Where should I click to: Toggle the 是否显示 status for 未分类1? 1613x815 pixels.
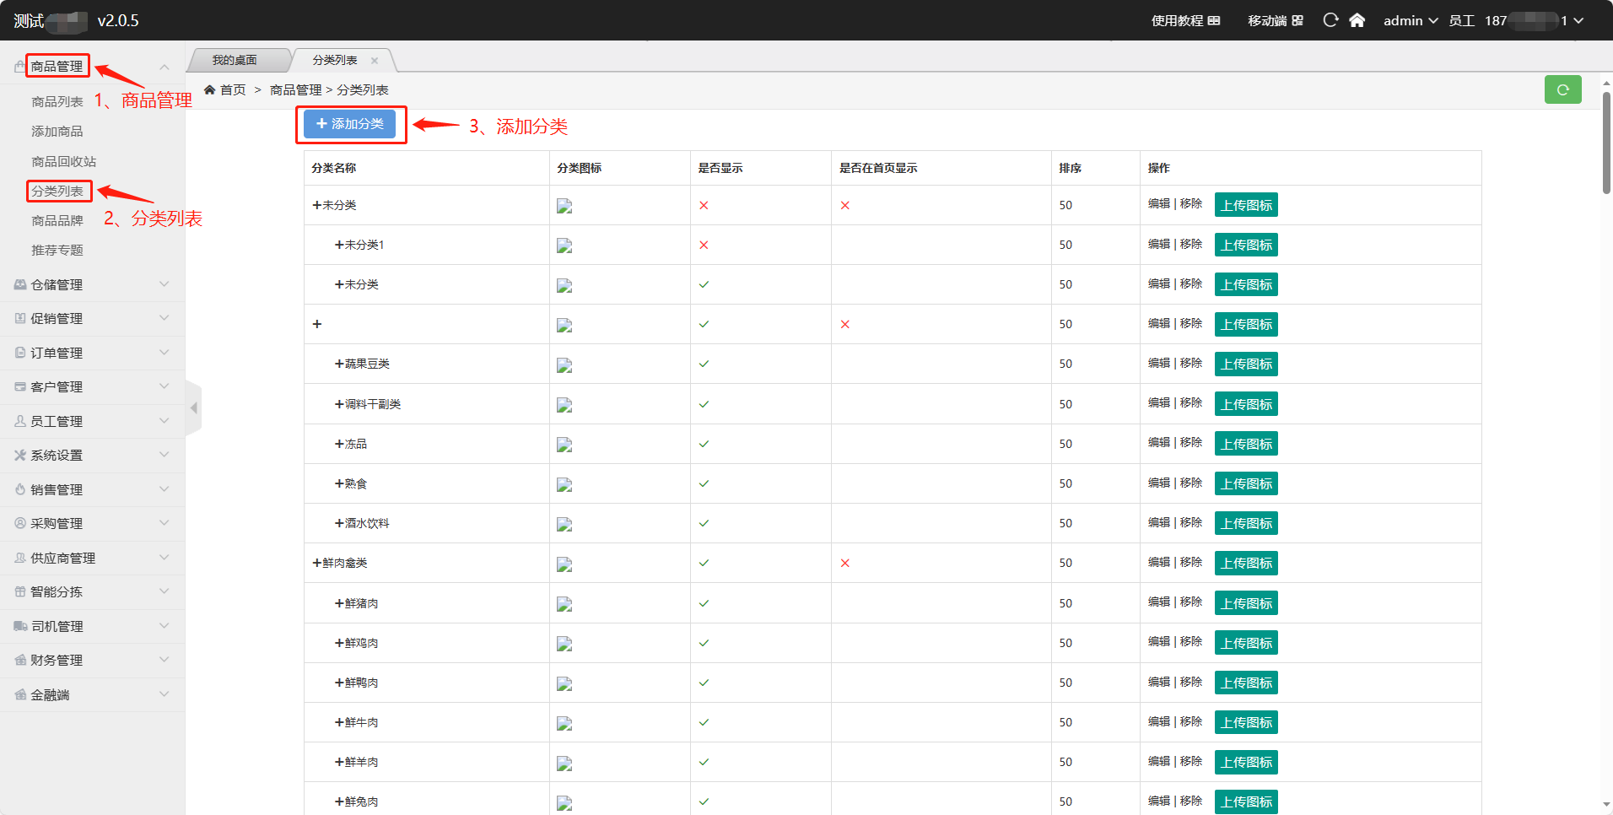[x=704, y=246]
